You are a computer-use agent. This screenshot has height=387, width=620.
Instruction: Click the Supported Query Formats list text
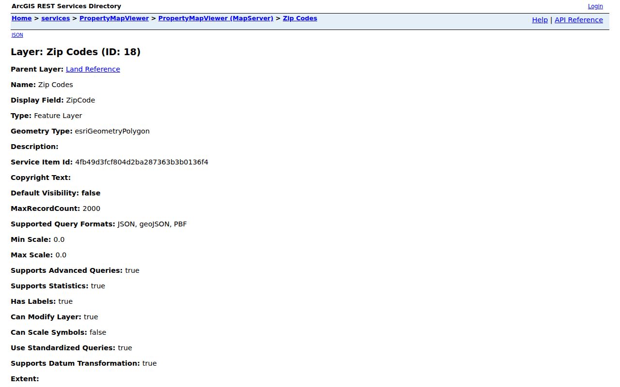(x=152, y=224)
